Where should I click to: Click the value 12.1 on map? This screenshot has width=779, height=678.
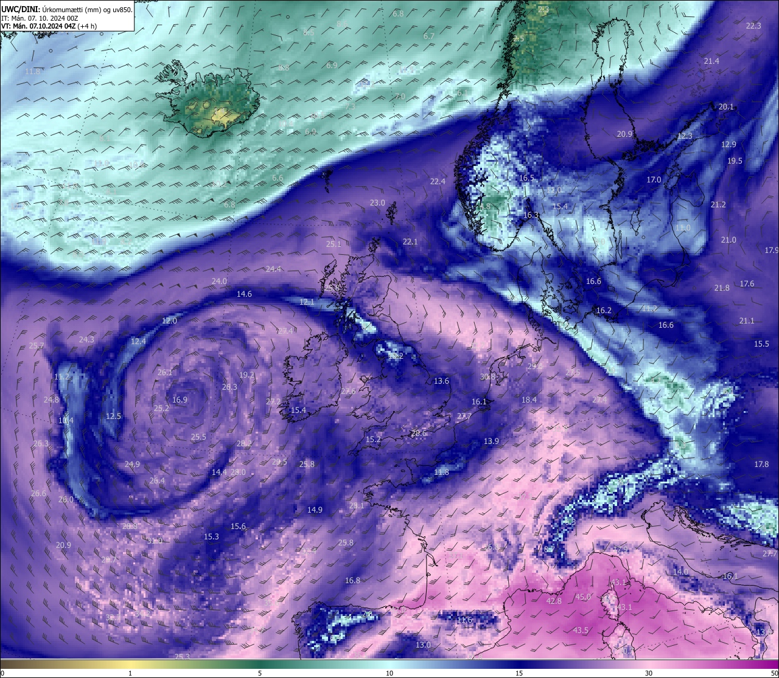(307, 302)
